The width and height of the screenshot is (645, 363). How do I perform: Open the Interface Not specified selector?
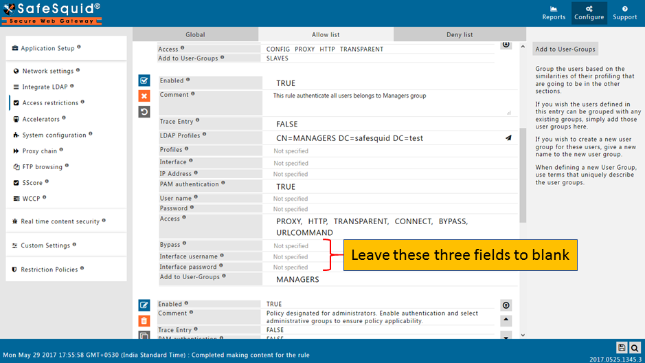coord(390,164)
